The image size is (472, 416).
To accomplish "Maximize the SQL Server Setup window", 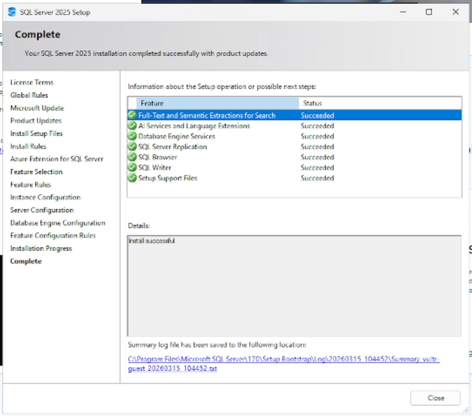I will point(429,12).
